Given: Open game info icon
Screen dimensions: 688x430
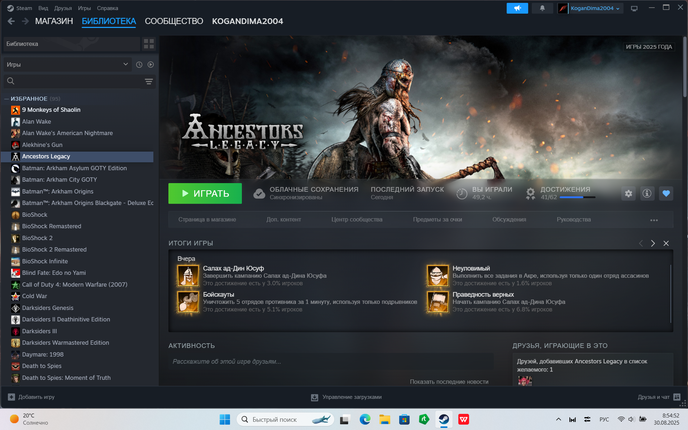Looking at the screenshot, I should click(647, 193).
